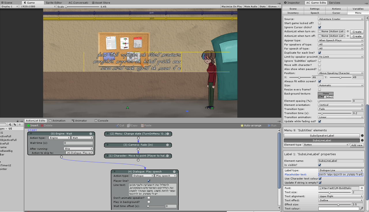Click the Copy pages icon
This screenshot has height=212, width=369.
coord(129,125)
